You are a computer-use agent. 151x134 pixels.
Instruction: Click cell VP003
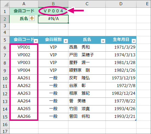pyautogui.click(x=24, y=63)
